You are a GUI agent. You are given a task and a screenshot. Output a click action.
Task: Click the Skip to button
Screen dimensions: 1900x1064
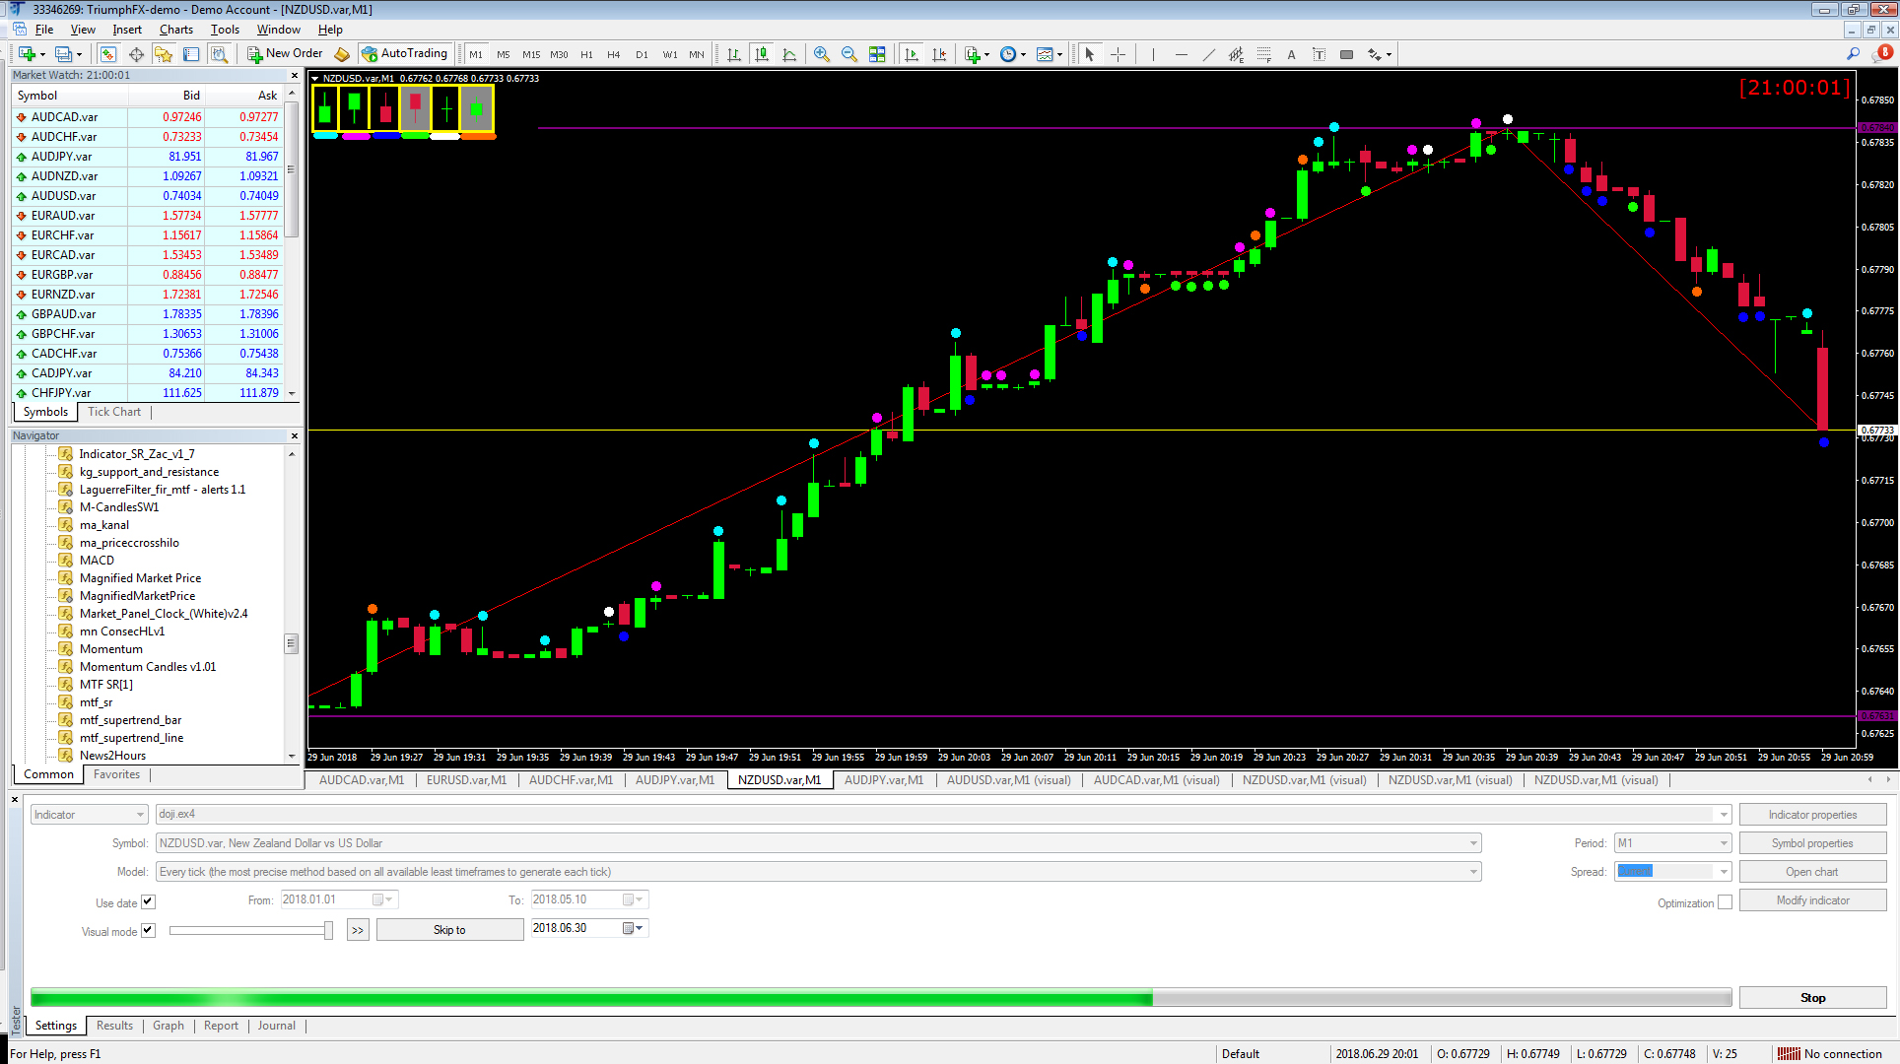[449, 930]
